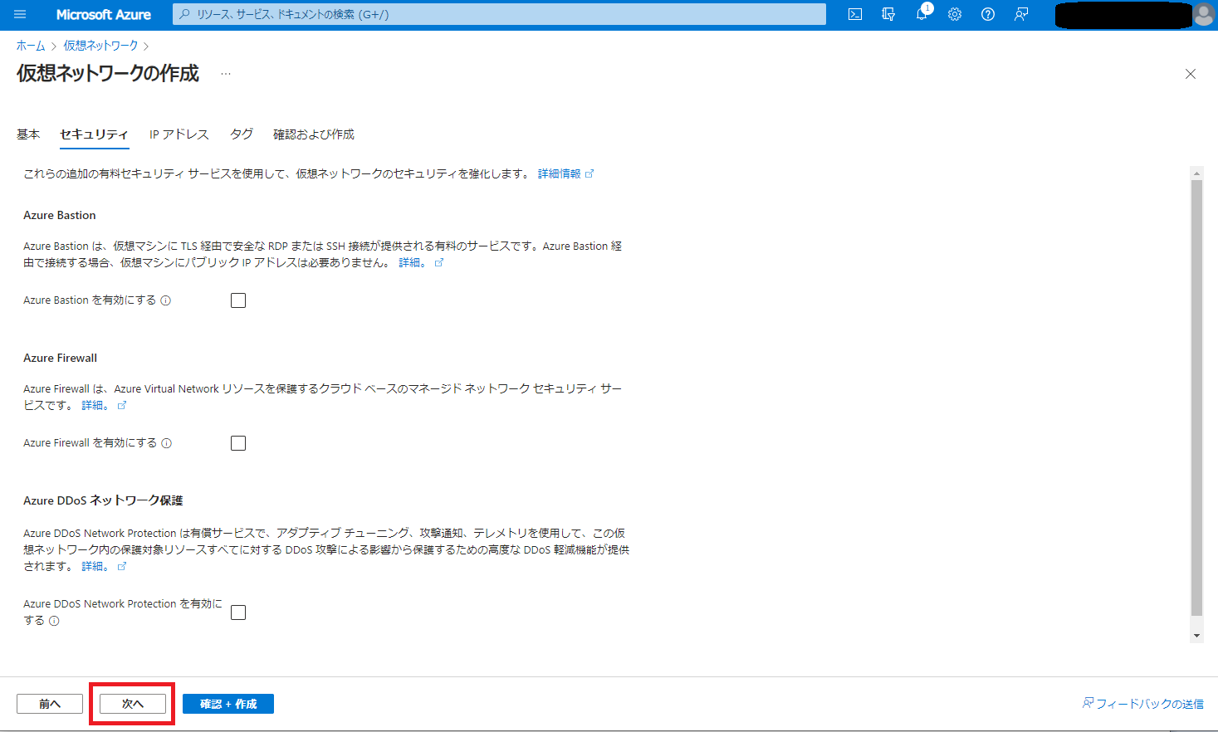Enable the Azure Bastion checkbox
Image resolution: width=1218 pixels, height=732 pixels.
(238, 300)
